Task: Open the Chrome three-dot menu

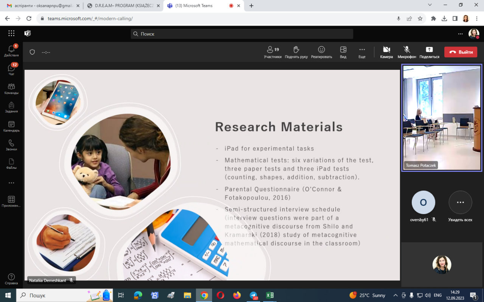Action: click(476, 18)
